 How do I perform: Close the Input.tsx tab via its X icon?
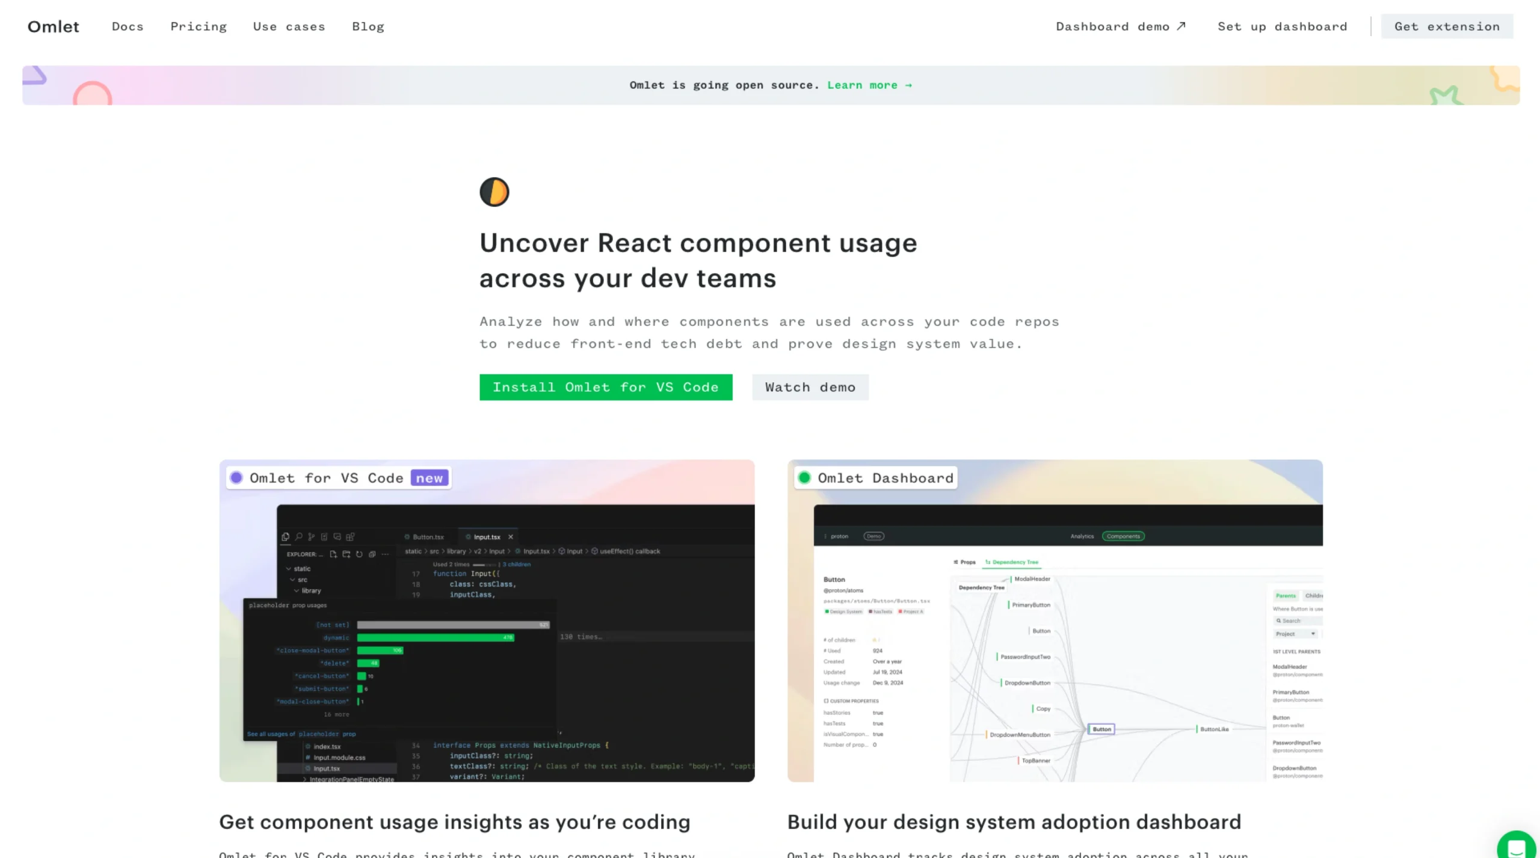511,537
